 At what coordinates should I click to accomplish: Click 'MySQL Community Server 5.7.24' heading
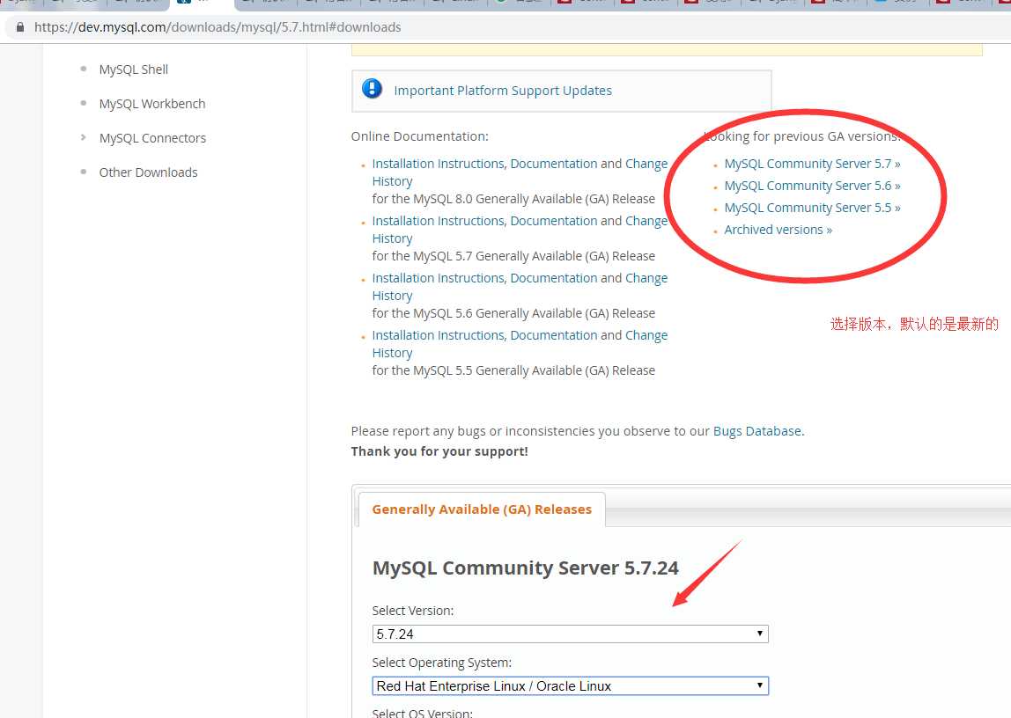[526, 568]
